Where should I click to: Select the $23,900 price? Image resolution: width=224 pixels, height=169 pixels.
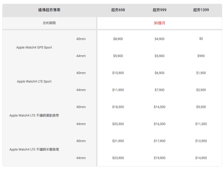[x=118, y=158]
